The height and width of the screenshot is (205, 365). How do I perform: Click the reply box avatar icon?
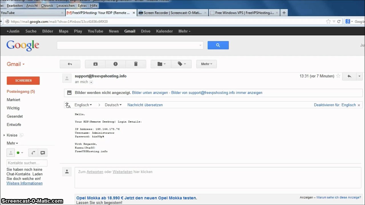point(67,172)
